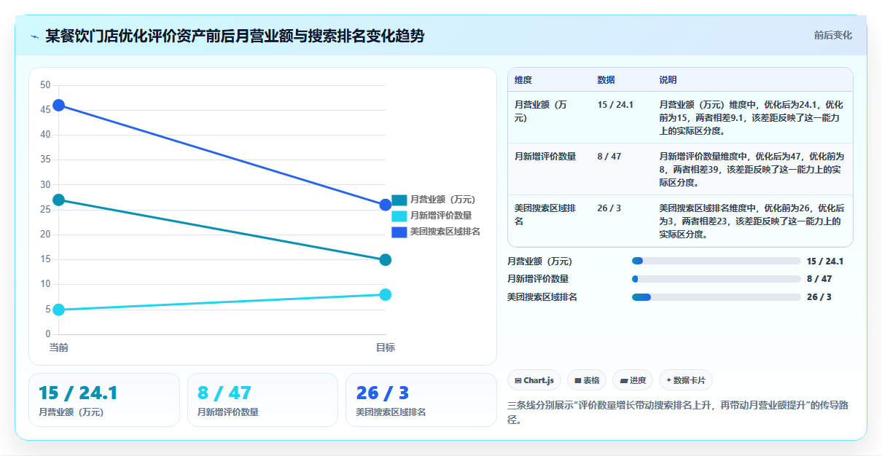Image resolution: width=882 pixels, height=456 pixels.
Task: Click the cyan data point at 5
Action: point(59,310)
